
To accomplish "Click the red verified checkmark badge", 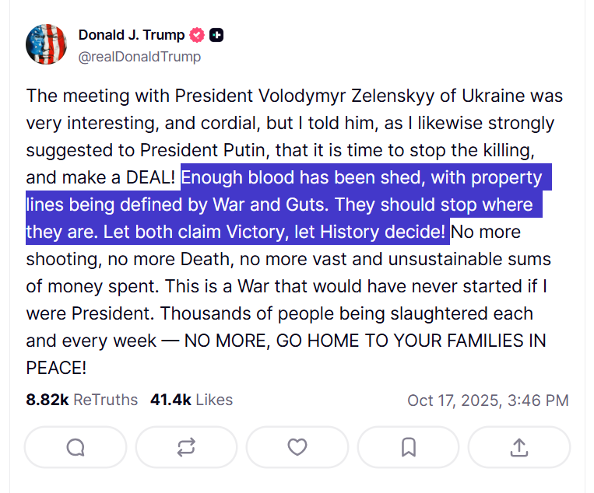I will [x=198, y=35].
